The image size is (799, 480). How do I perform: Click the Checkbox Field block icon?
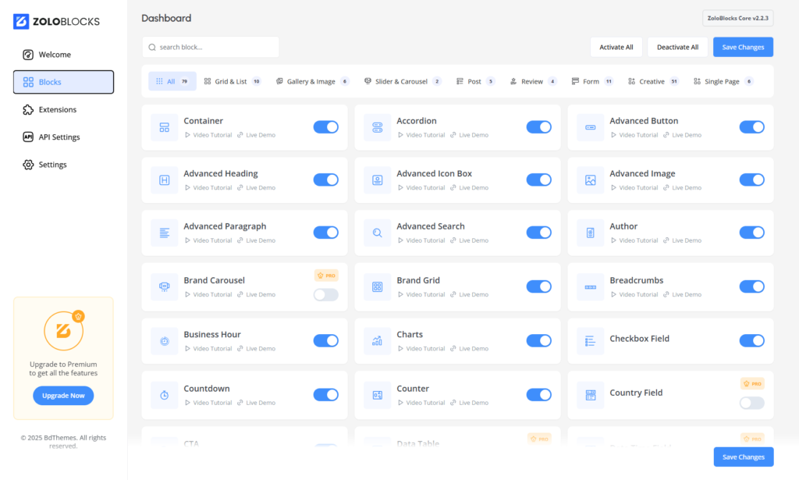[x=590, y=341]
